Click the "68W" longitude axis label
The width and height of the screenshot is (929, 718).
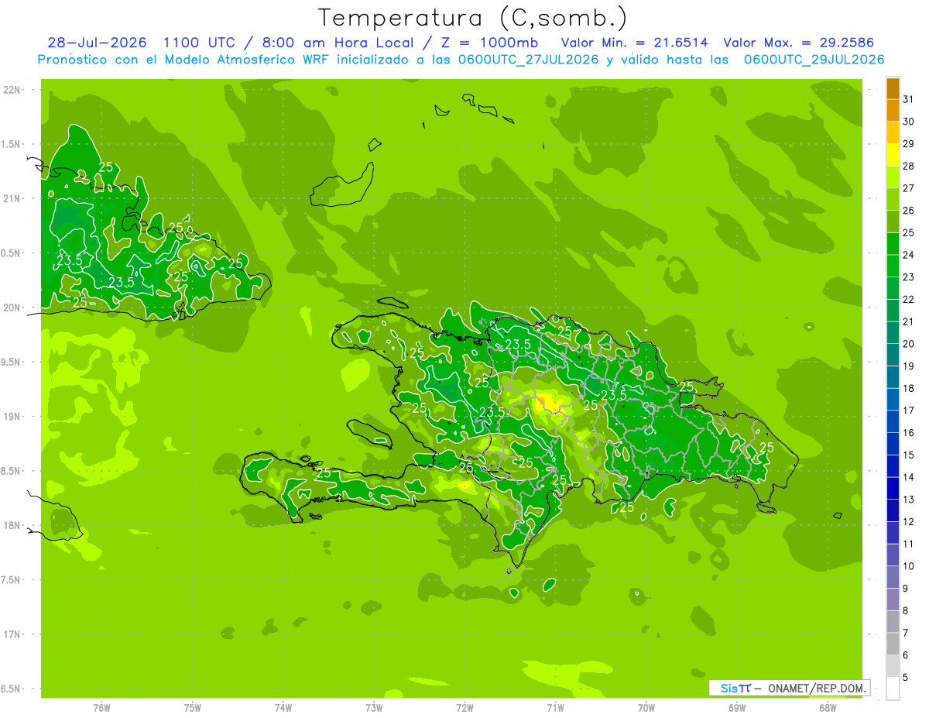(828, 708)
